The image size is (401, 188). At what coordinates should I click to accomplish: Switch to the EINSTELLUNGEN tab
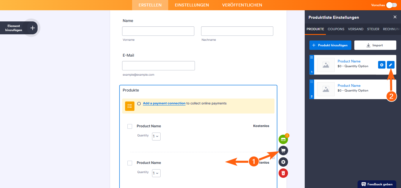coord(192,5)
